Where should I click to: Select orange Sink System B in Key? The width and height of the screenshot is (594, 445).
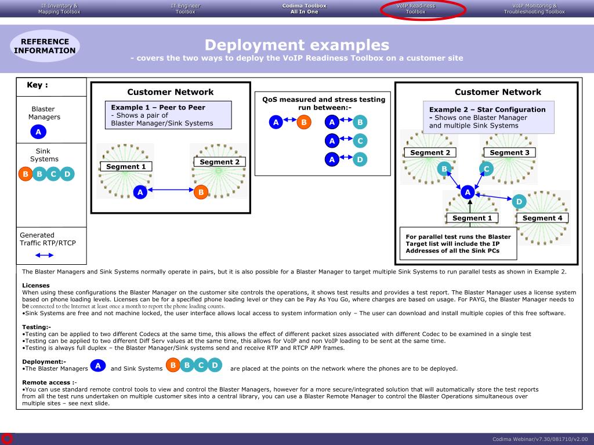26,174
